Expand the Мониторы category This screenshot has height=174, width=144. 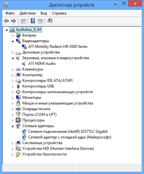(13, 98)
